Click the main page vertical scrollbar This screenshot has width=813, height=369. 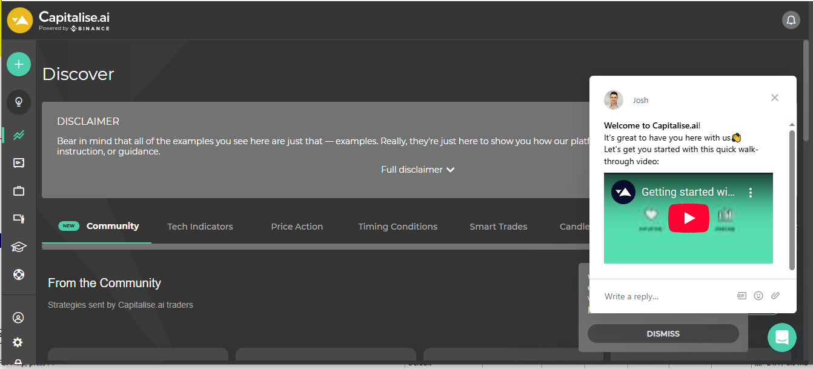(x=806, y=91)
